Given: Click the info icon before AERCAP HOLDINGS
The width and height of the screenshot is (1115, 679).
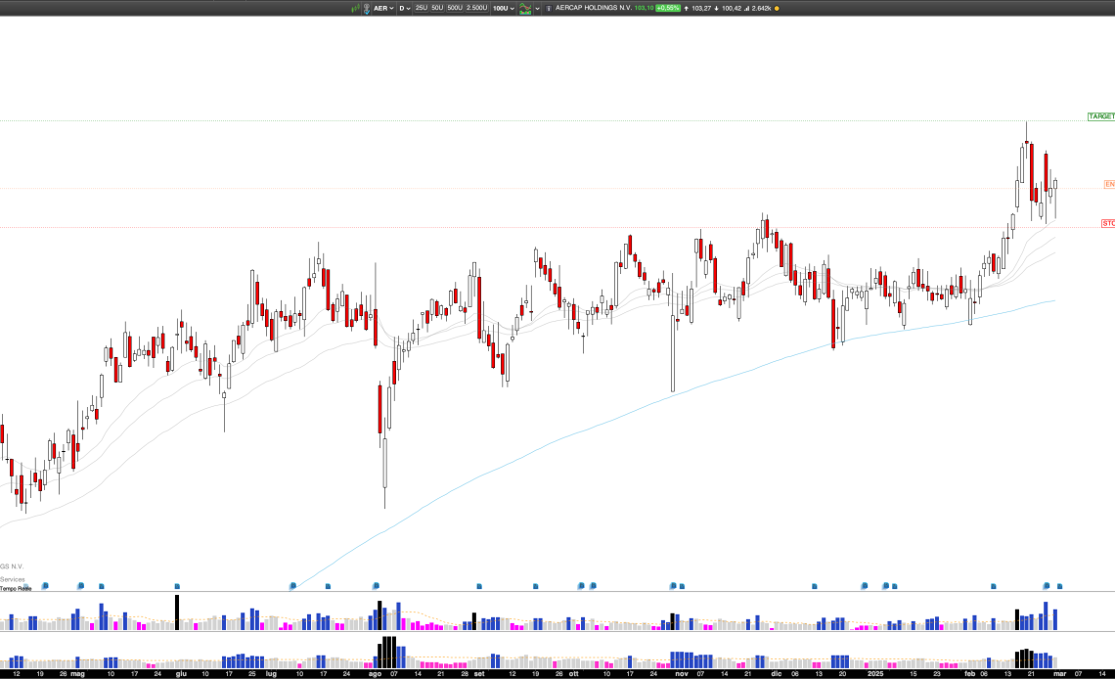Looking at the screenshot, I should [x=549, y=8].
